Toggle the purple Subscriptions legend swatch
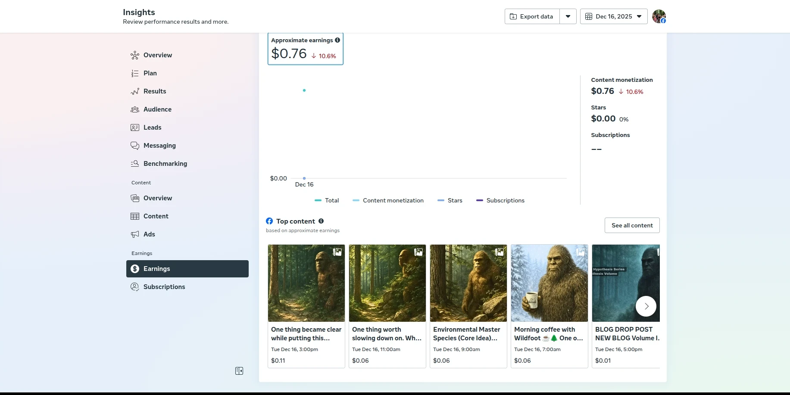The height and width of the screenshot is (395, 790). (x=479, y=200)
